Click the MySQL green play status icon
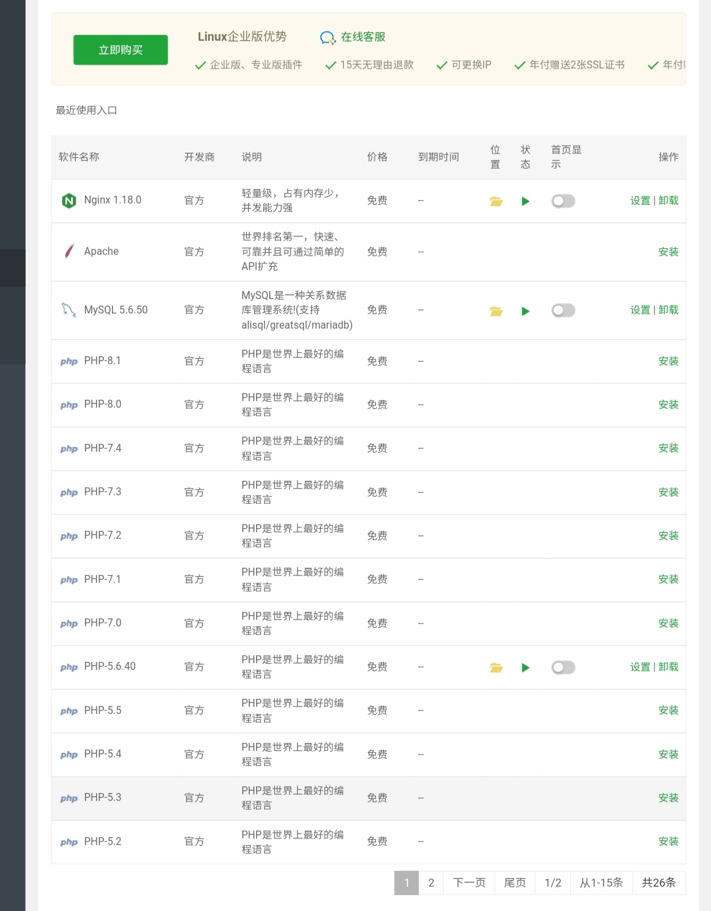 tap(525, 312)
